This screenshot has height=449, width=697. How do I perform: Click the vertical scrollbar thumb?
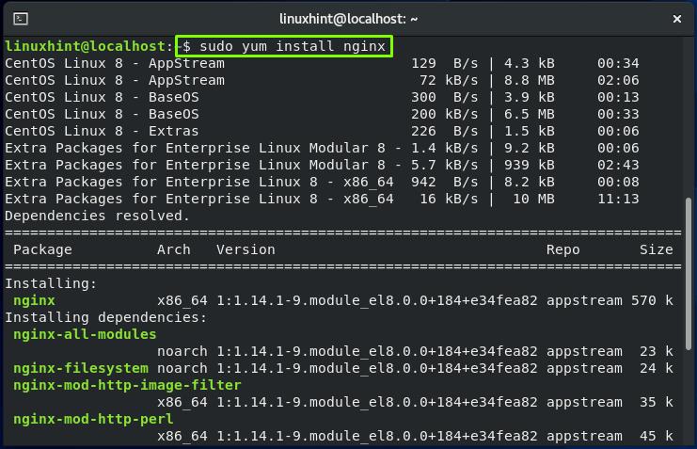[689, 273]
